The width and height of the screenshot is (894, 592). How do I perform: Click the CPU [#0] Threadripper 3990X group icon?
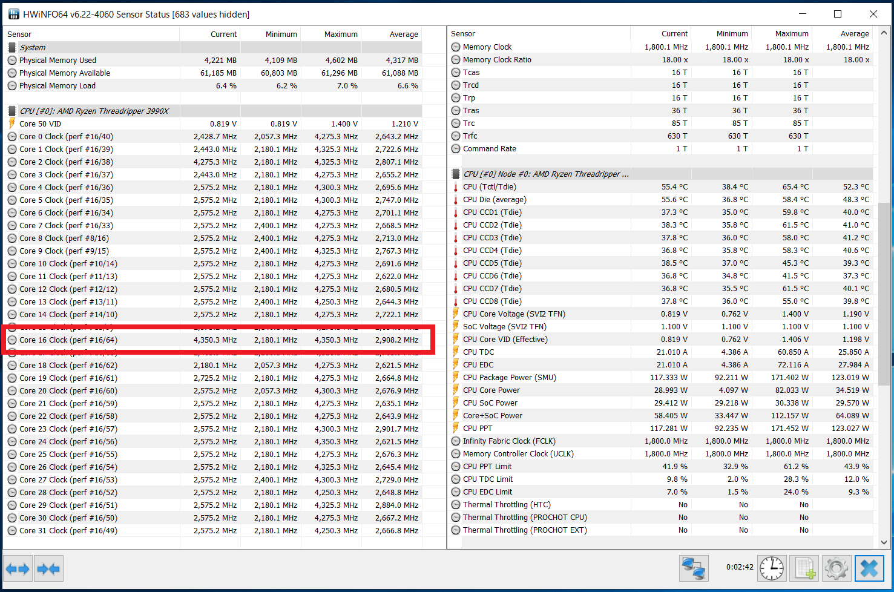click(12, 111)
